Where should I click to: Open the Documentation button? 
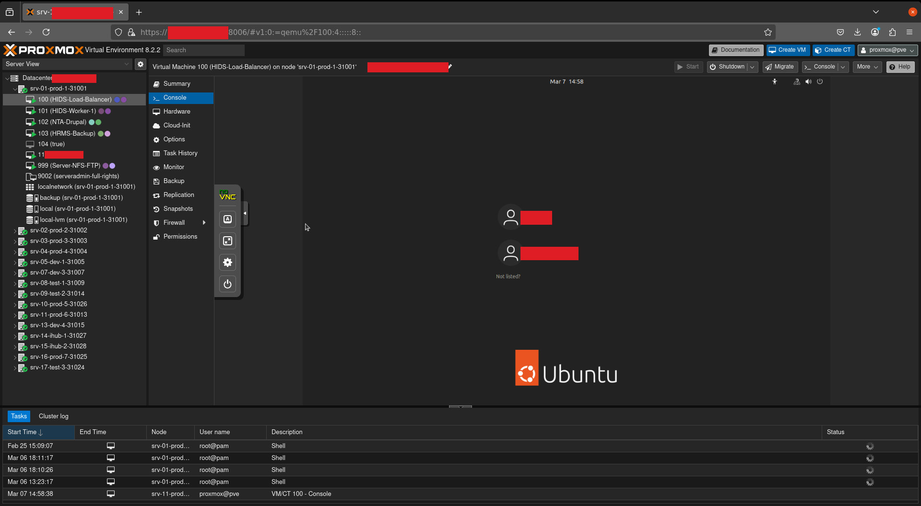(x=736, y=50)
